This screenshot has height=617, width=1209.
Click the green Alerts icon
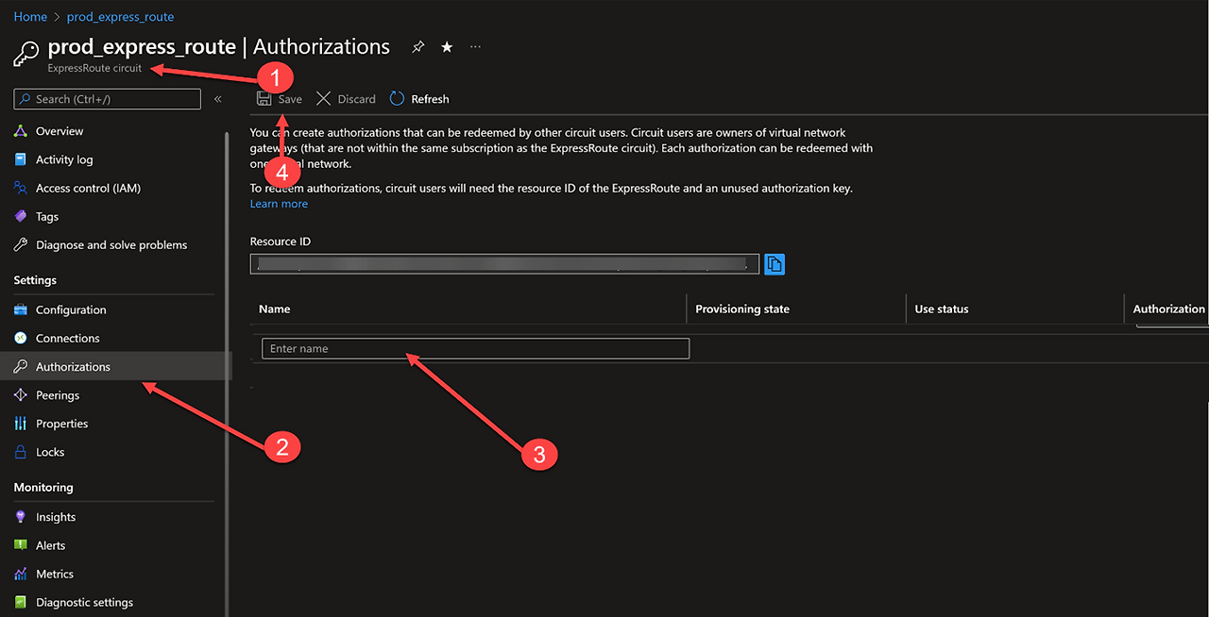tap(21, 545)
